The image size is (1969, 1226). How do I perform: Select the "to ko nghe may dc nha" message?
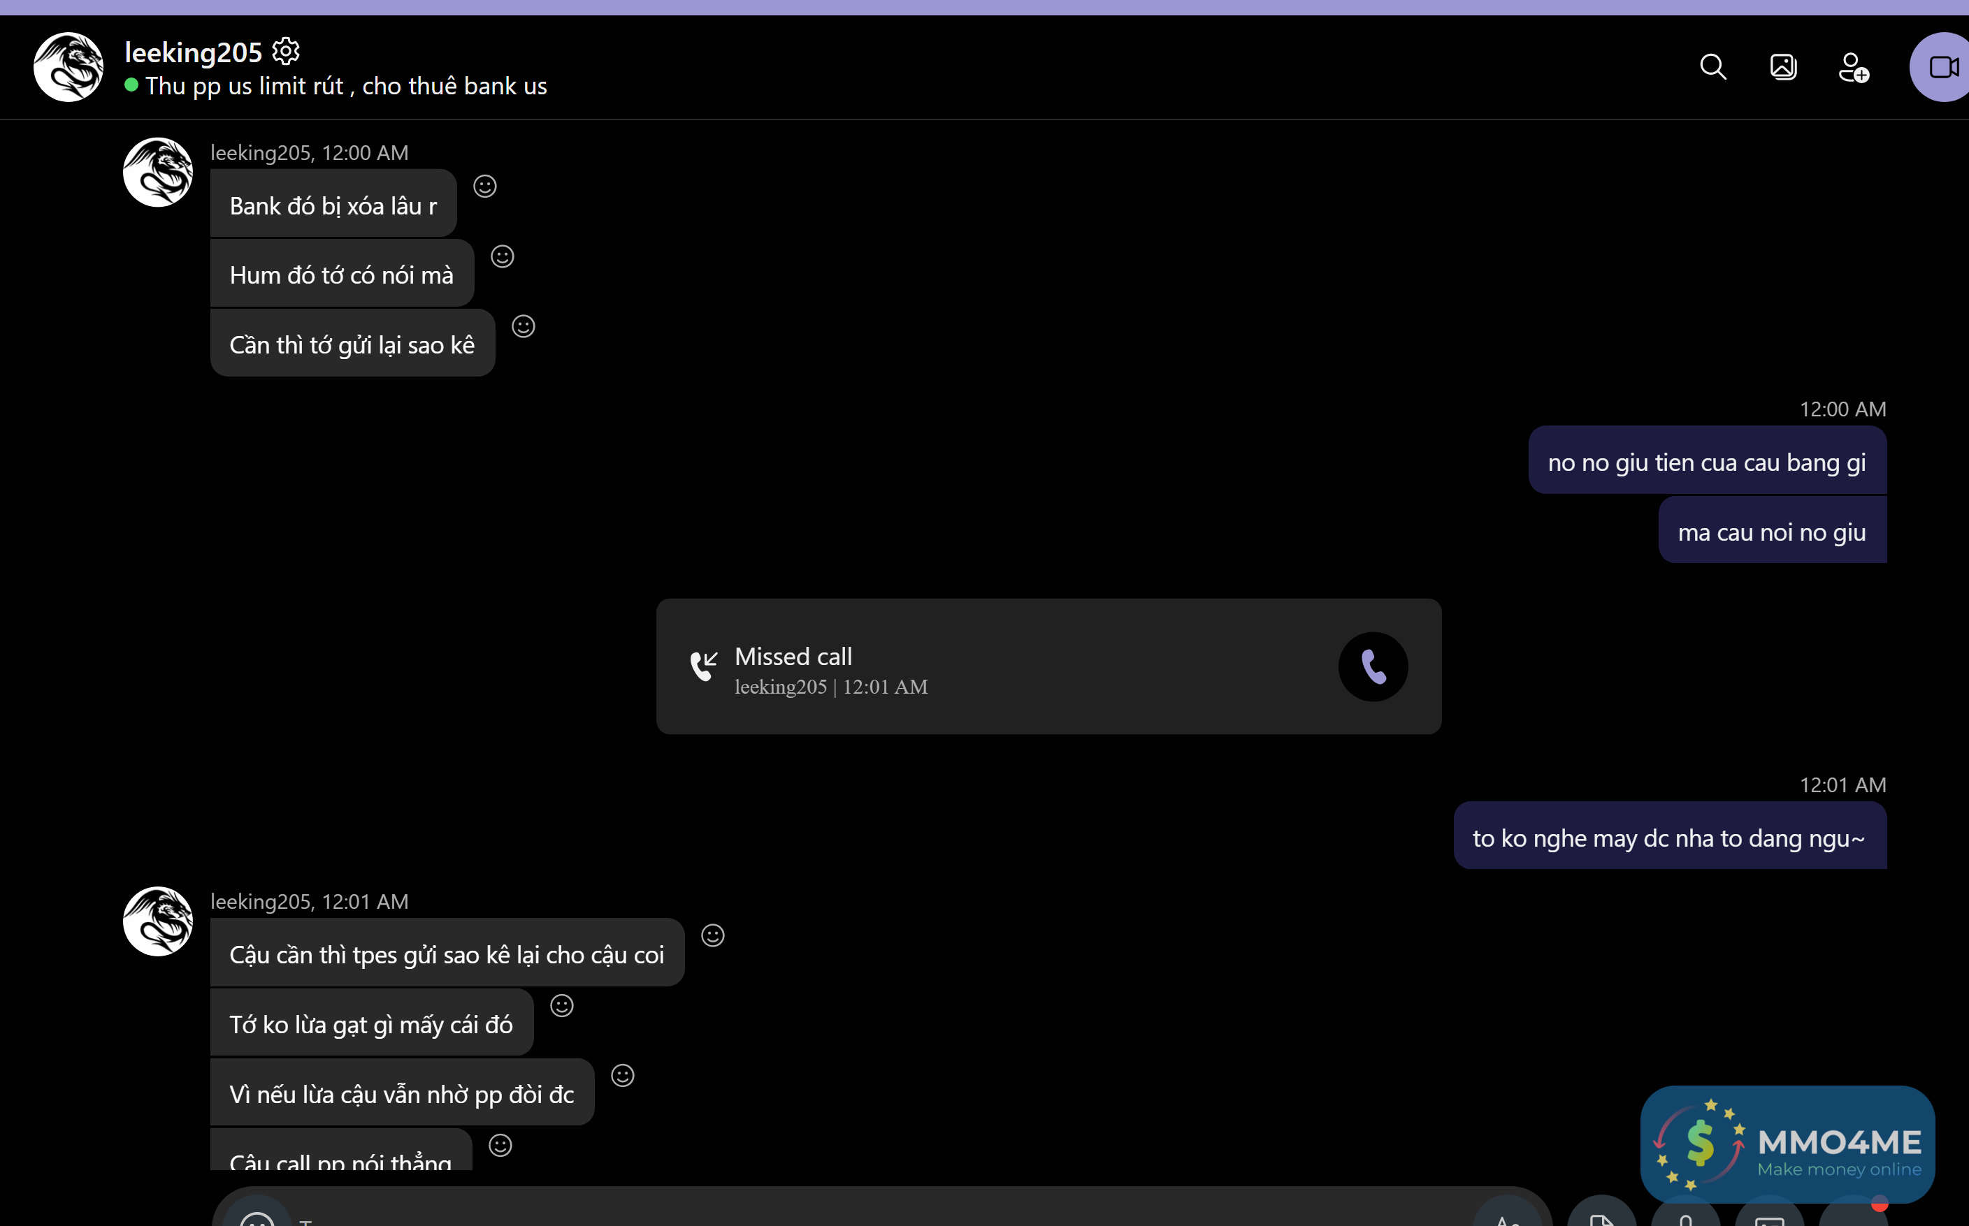(1669, 837)
